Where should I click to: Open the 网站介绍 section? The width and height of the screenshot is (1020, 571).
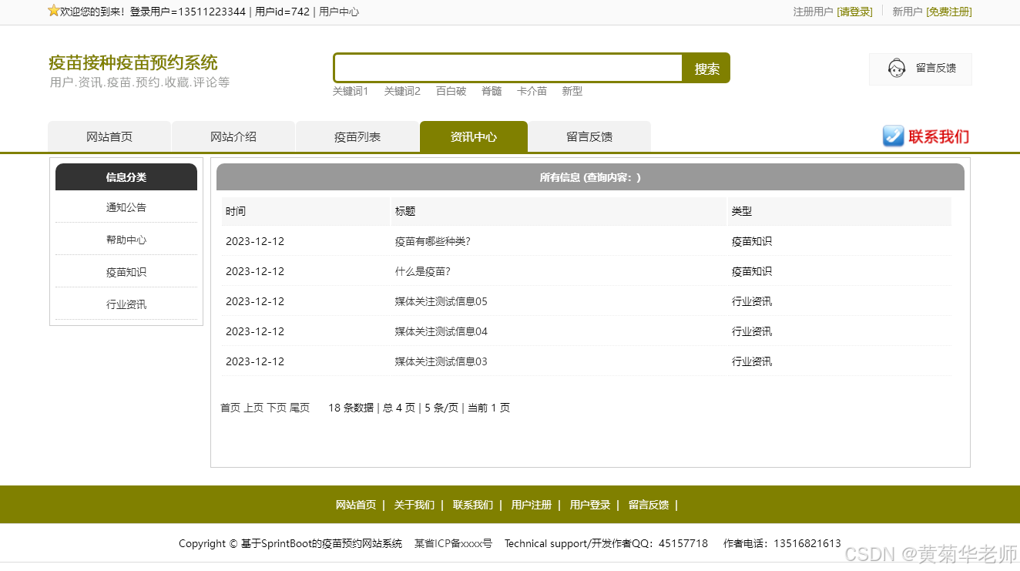[233, 136]
